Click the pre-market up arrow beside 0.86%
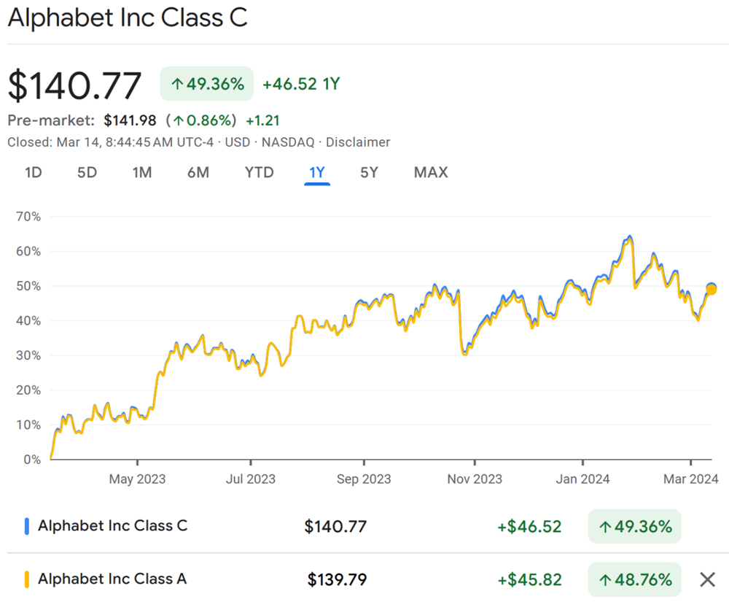This screenshot has width=729, height=602. [178, 121]
